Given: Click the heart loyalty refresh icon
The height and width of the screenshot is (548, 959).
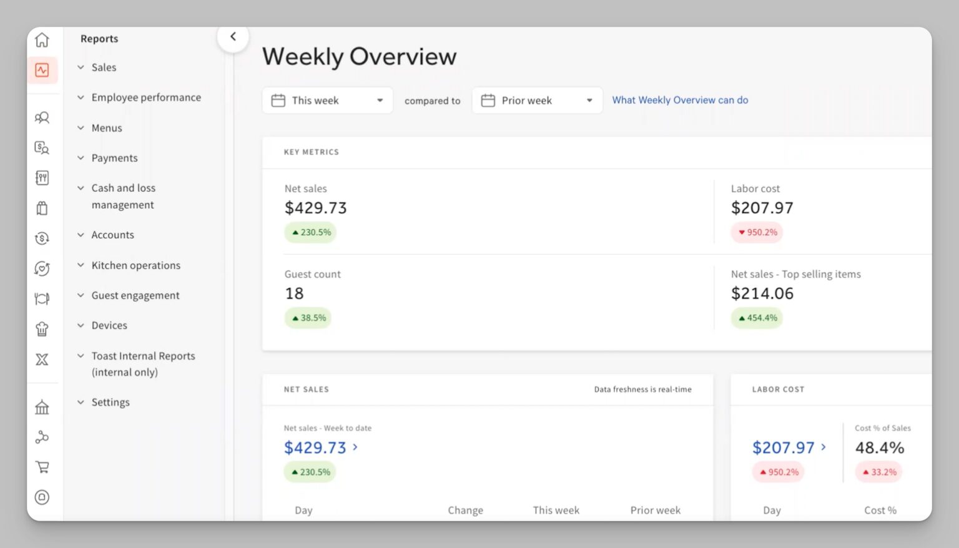Looking at the screenshot, I should 42,268.
